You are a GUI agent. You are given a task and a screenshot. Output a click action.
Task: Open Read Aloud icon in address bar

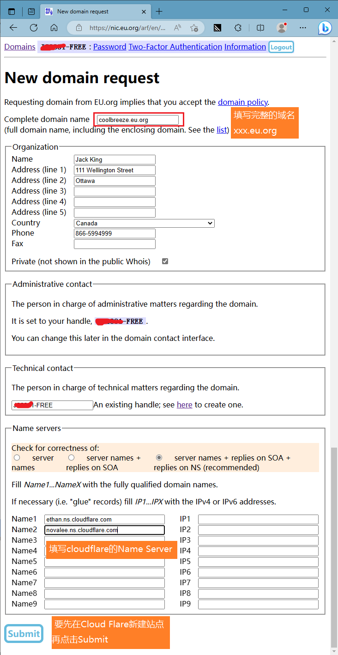tap(178, 28)
